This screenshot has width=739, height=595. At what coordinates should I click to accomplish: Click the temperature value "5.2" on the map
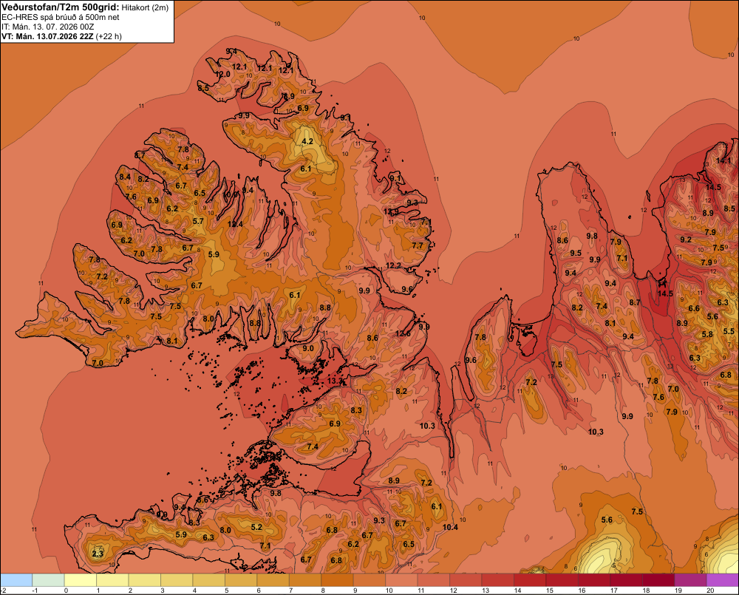click(x=256, y=527)
